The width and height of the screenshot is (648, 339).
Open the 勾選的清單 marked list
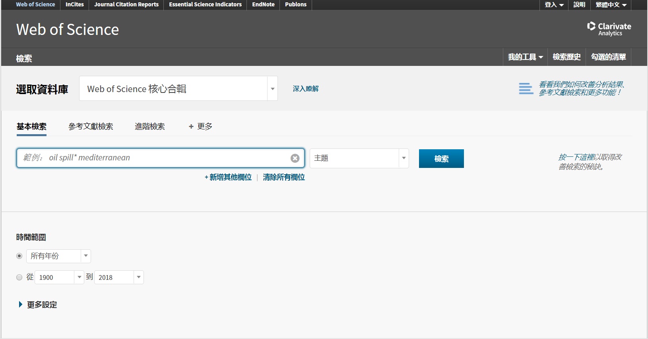point(608,57)
